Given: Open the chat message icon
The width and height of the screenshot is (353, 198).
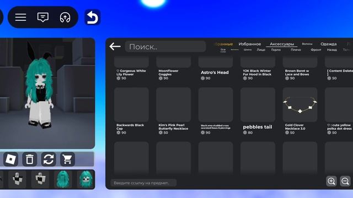Looking at the screenshot, I should [x=43, y=17].
